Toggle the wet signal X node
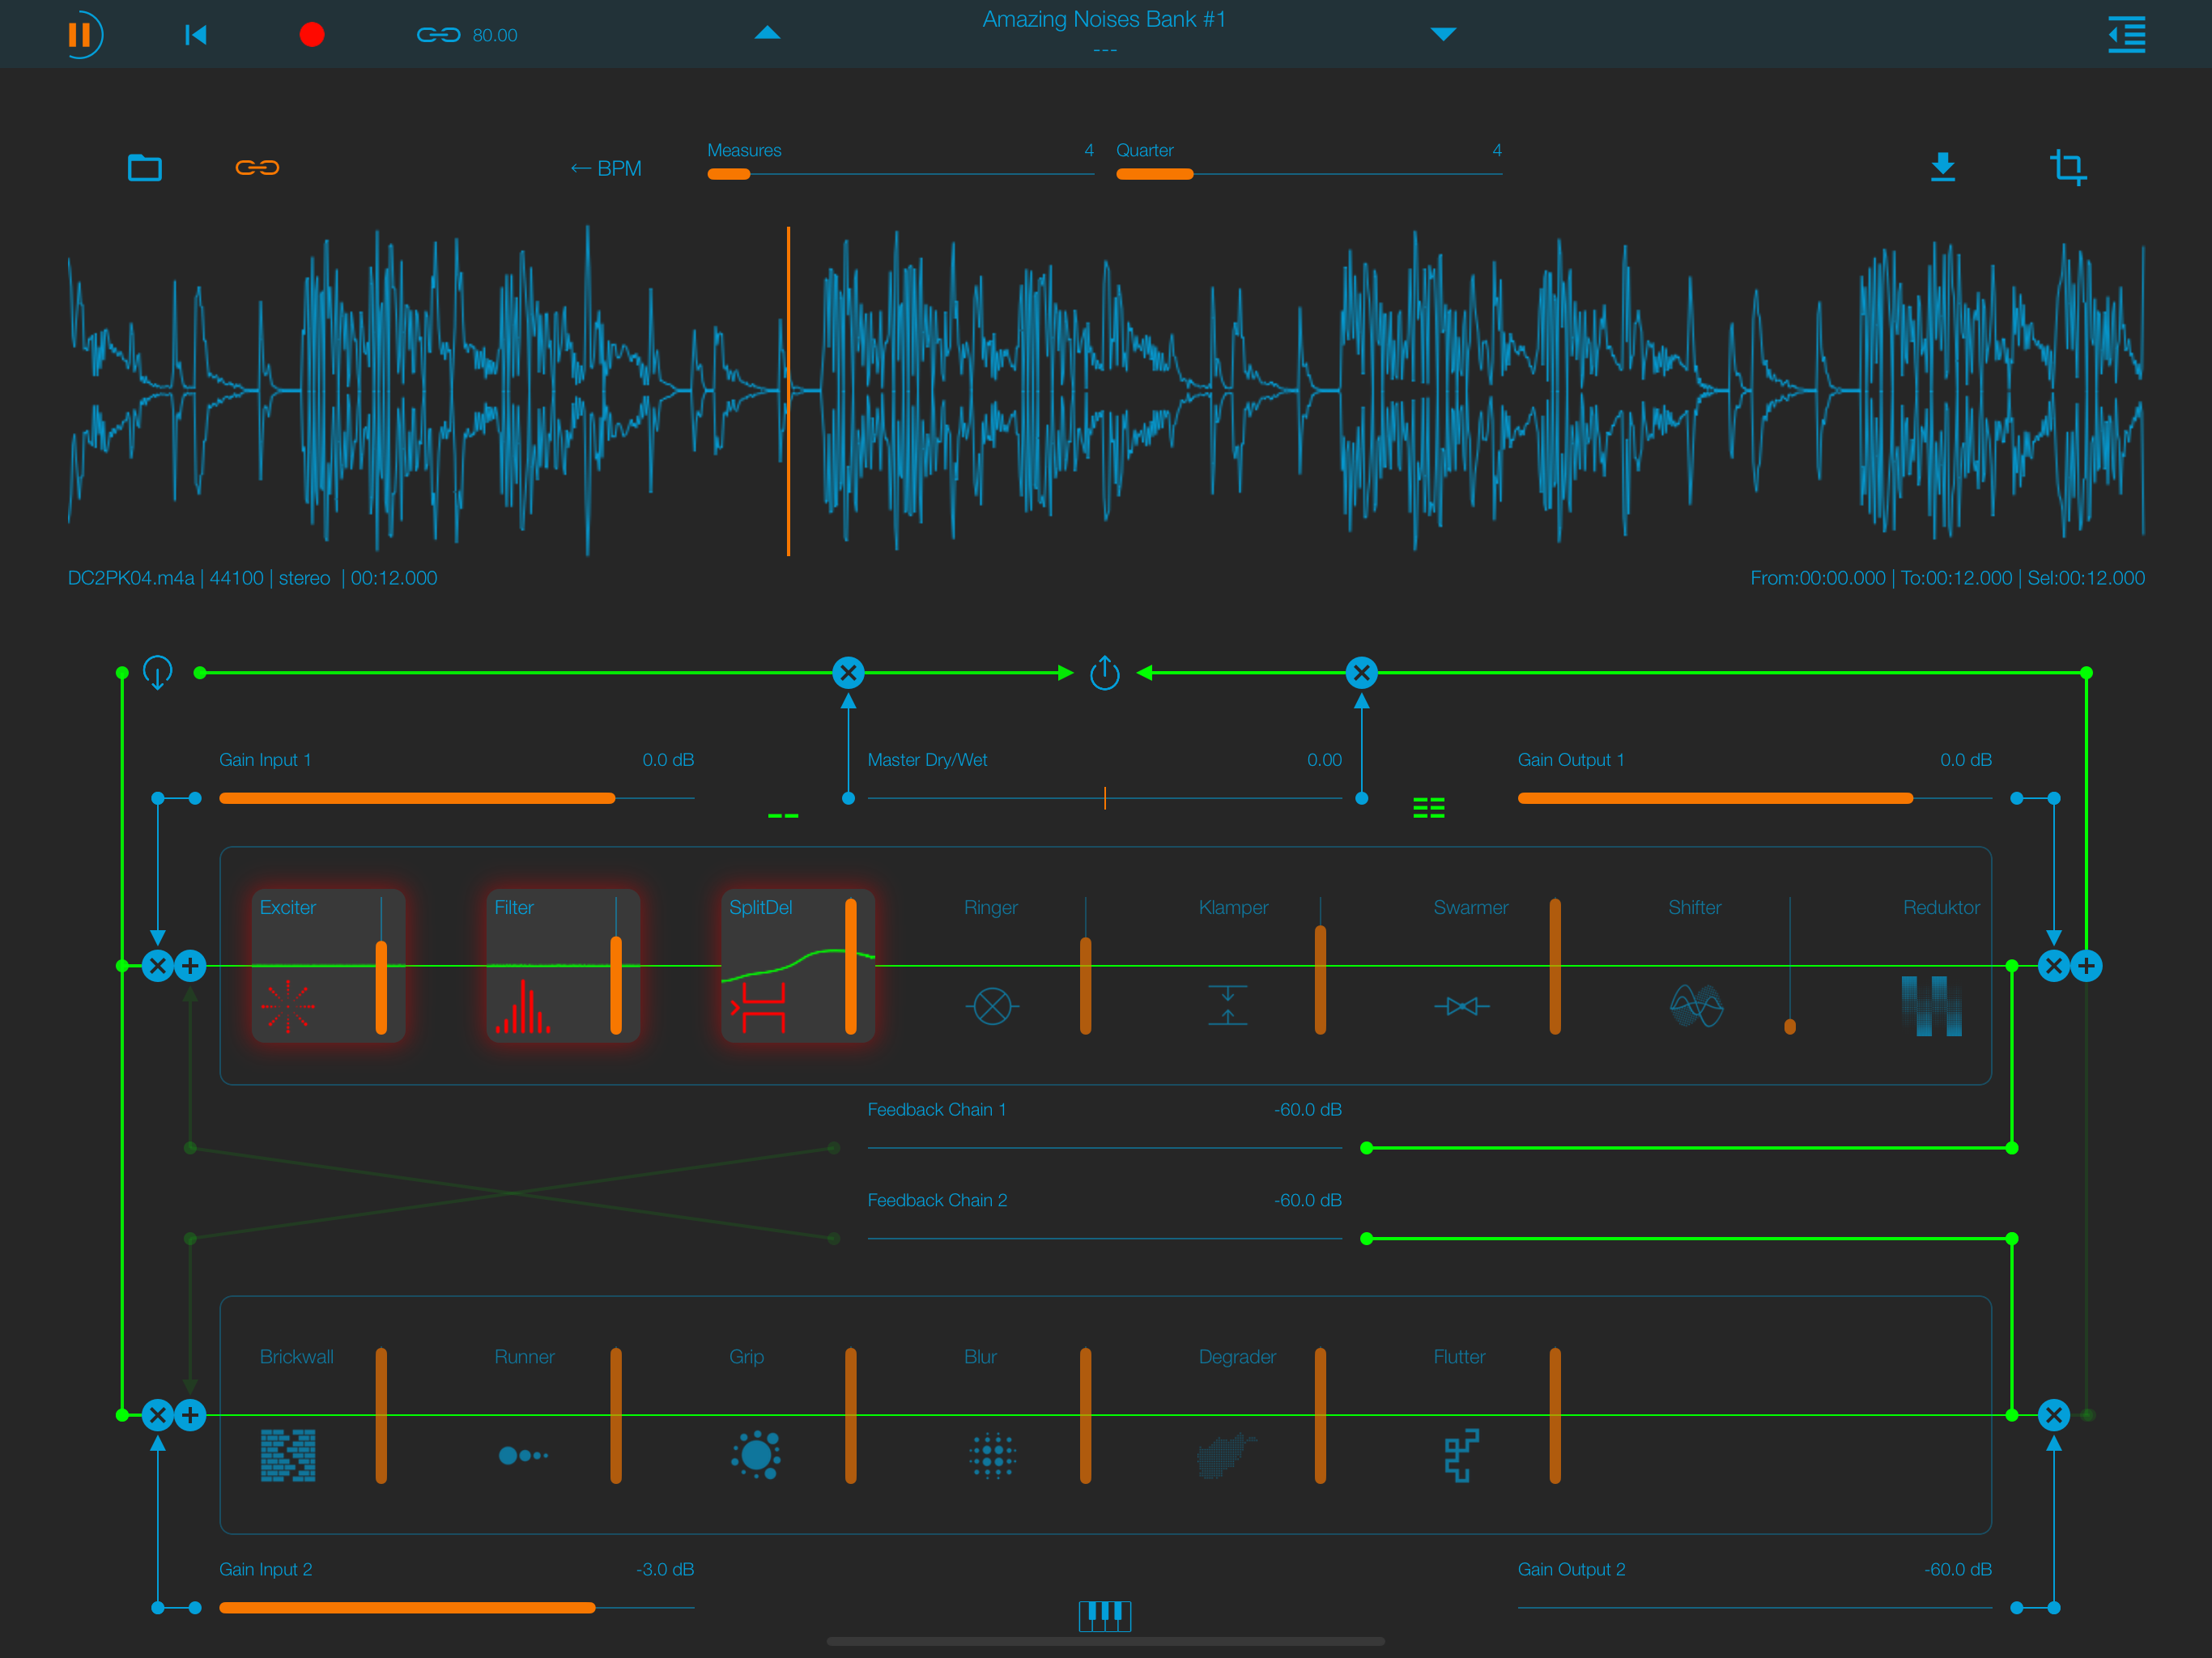Screen dimensions: 2212x1658 (x=1361, y=672)
